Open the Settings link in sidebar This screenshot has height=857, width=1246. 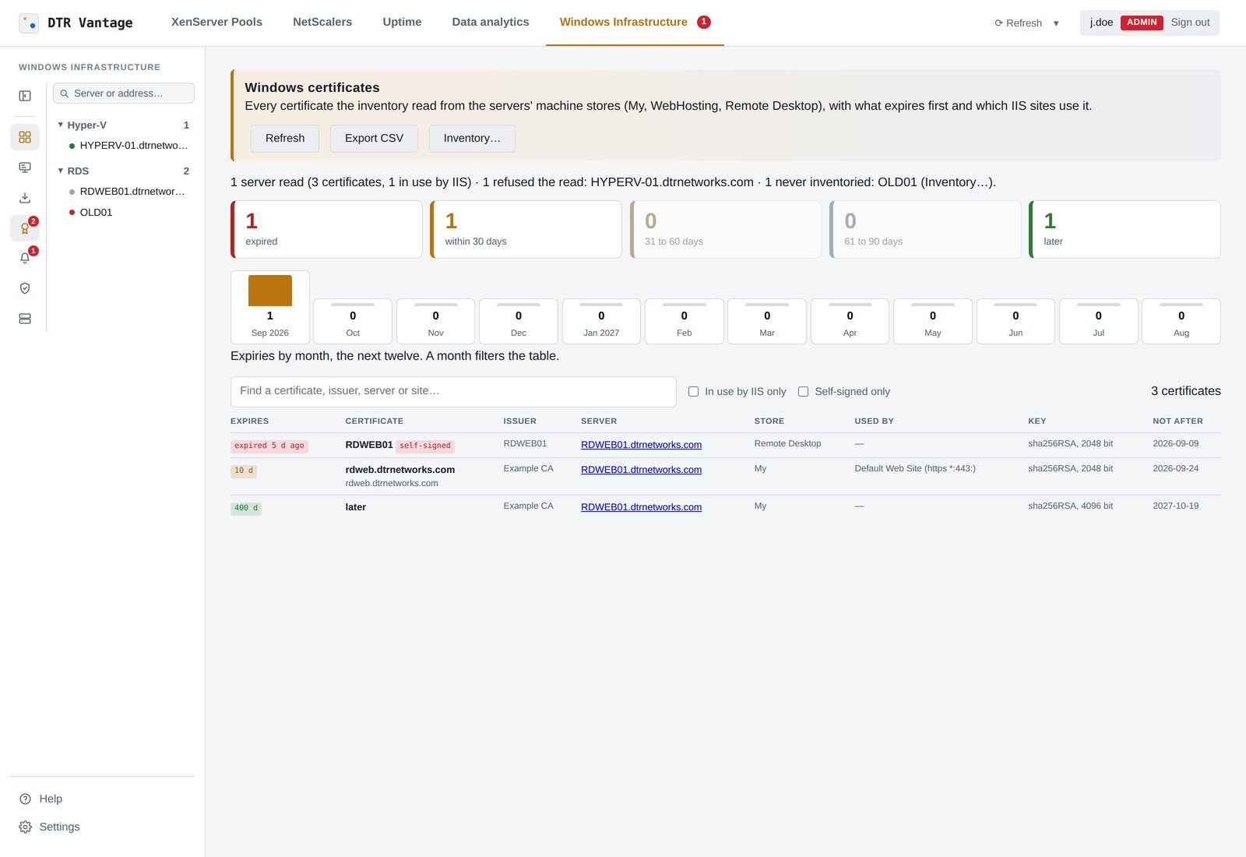coord(59,827)
